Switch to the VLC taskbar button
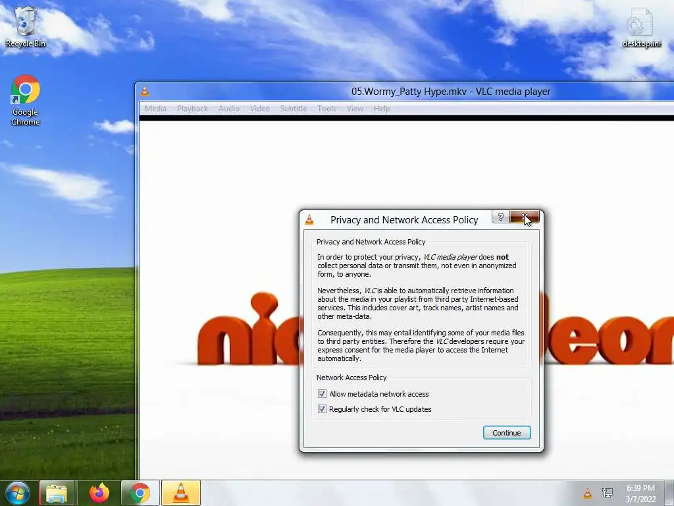This screenshot has height=506, width=674. pos(181,493)
